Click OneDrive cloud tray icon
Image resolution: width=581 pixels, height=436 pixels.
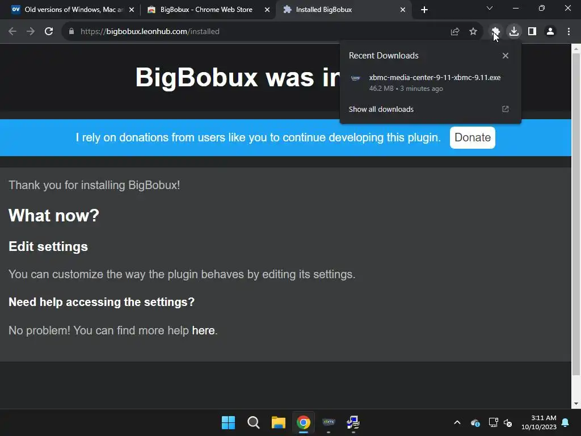[x=475, y=422]
